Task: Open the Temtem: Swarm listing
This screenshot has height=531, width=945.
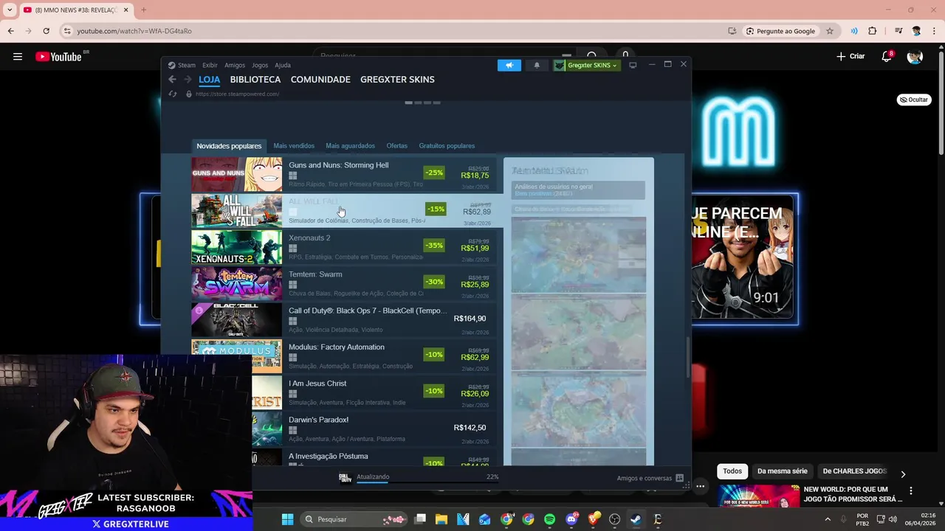Action: click(344, 284)
